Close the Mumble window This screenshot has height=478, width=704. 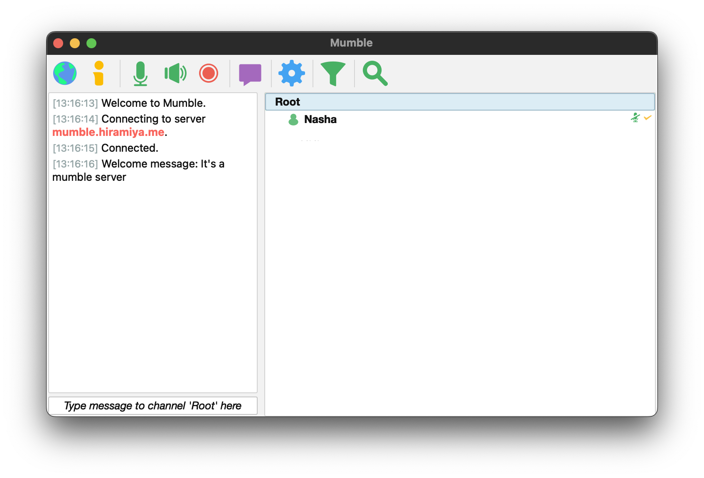58,43
